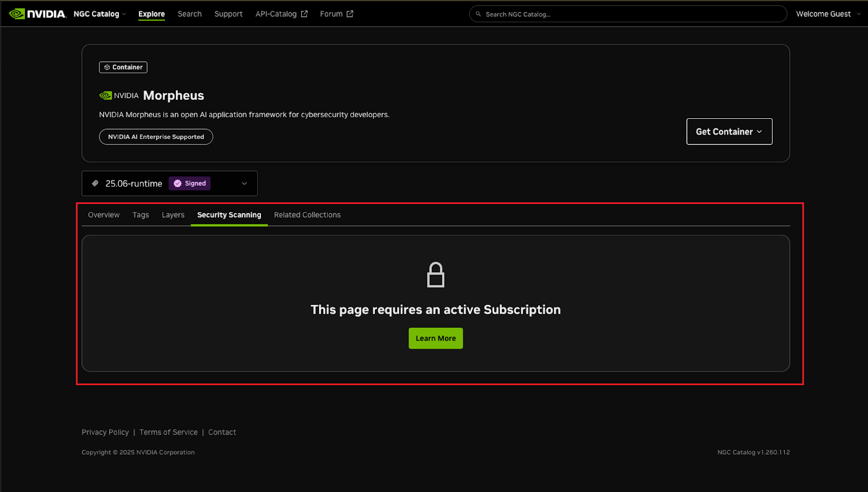The image size is (868, 492).
Task: Switch to the Related Collections tab
Action: coord(307,215)
